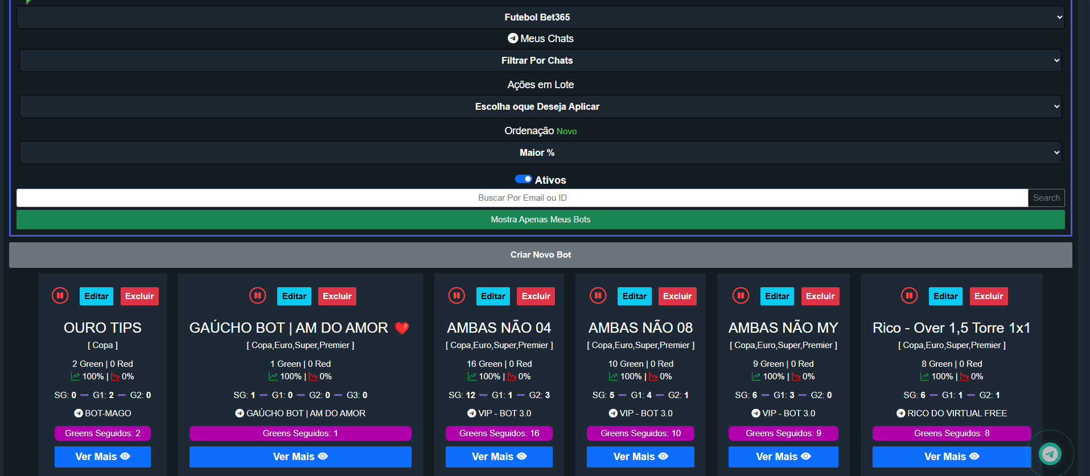Screen dimensions: 1090x476
Task: Click the Search button
Action: point(1046,198)
